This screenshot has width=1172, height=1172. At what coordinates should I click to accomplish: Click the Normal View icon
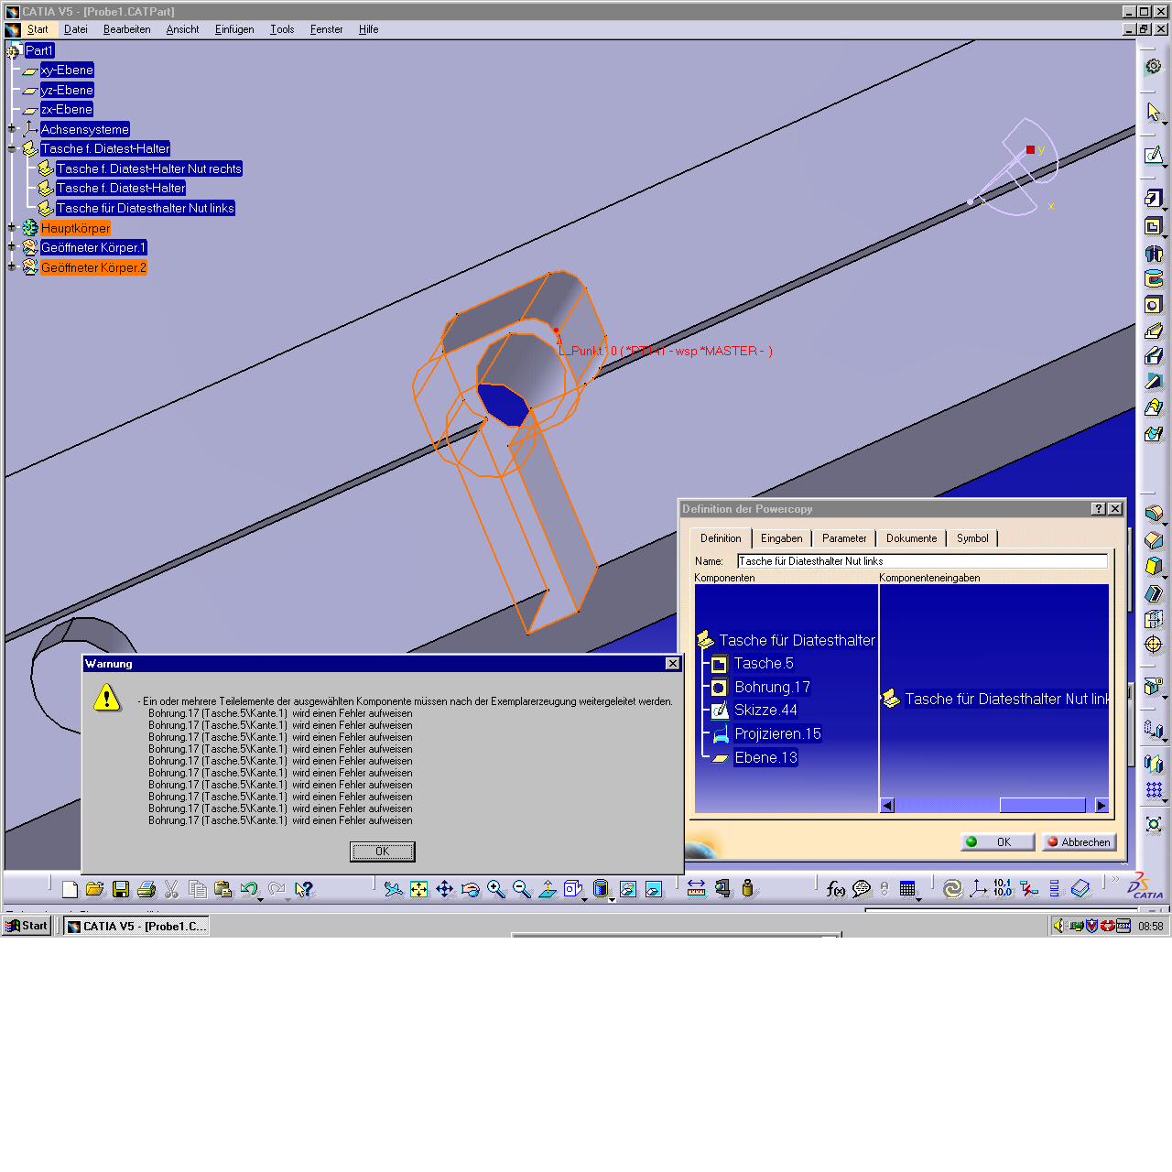(x=548, y=889)
